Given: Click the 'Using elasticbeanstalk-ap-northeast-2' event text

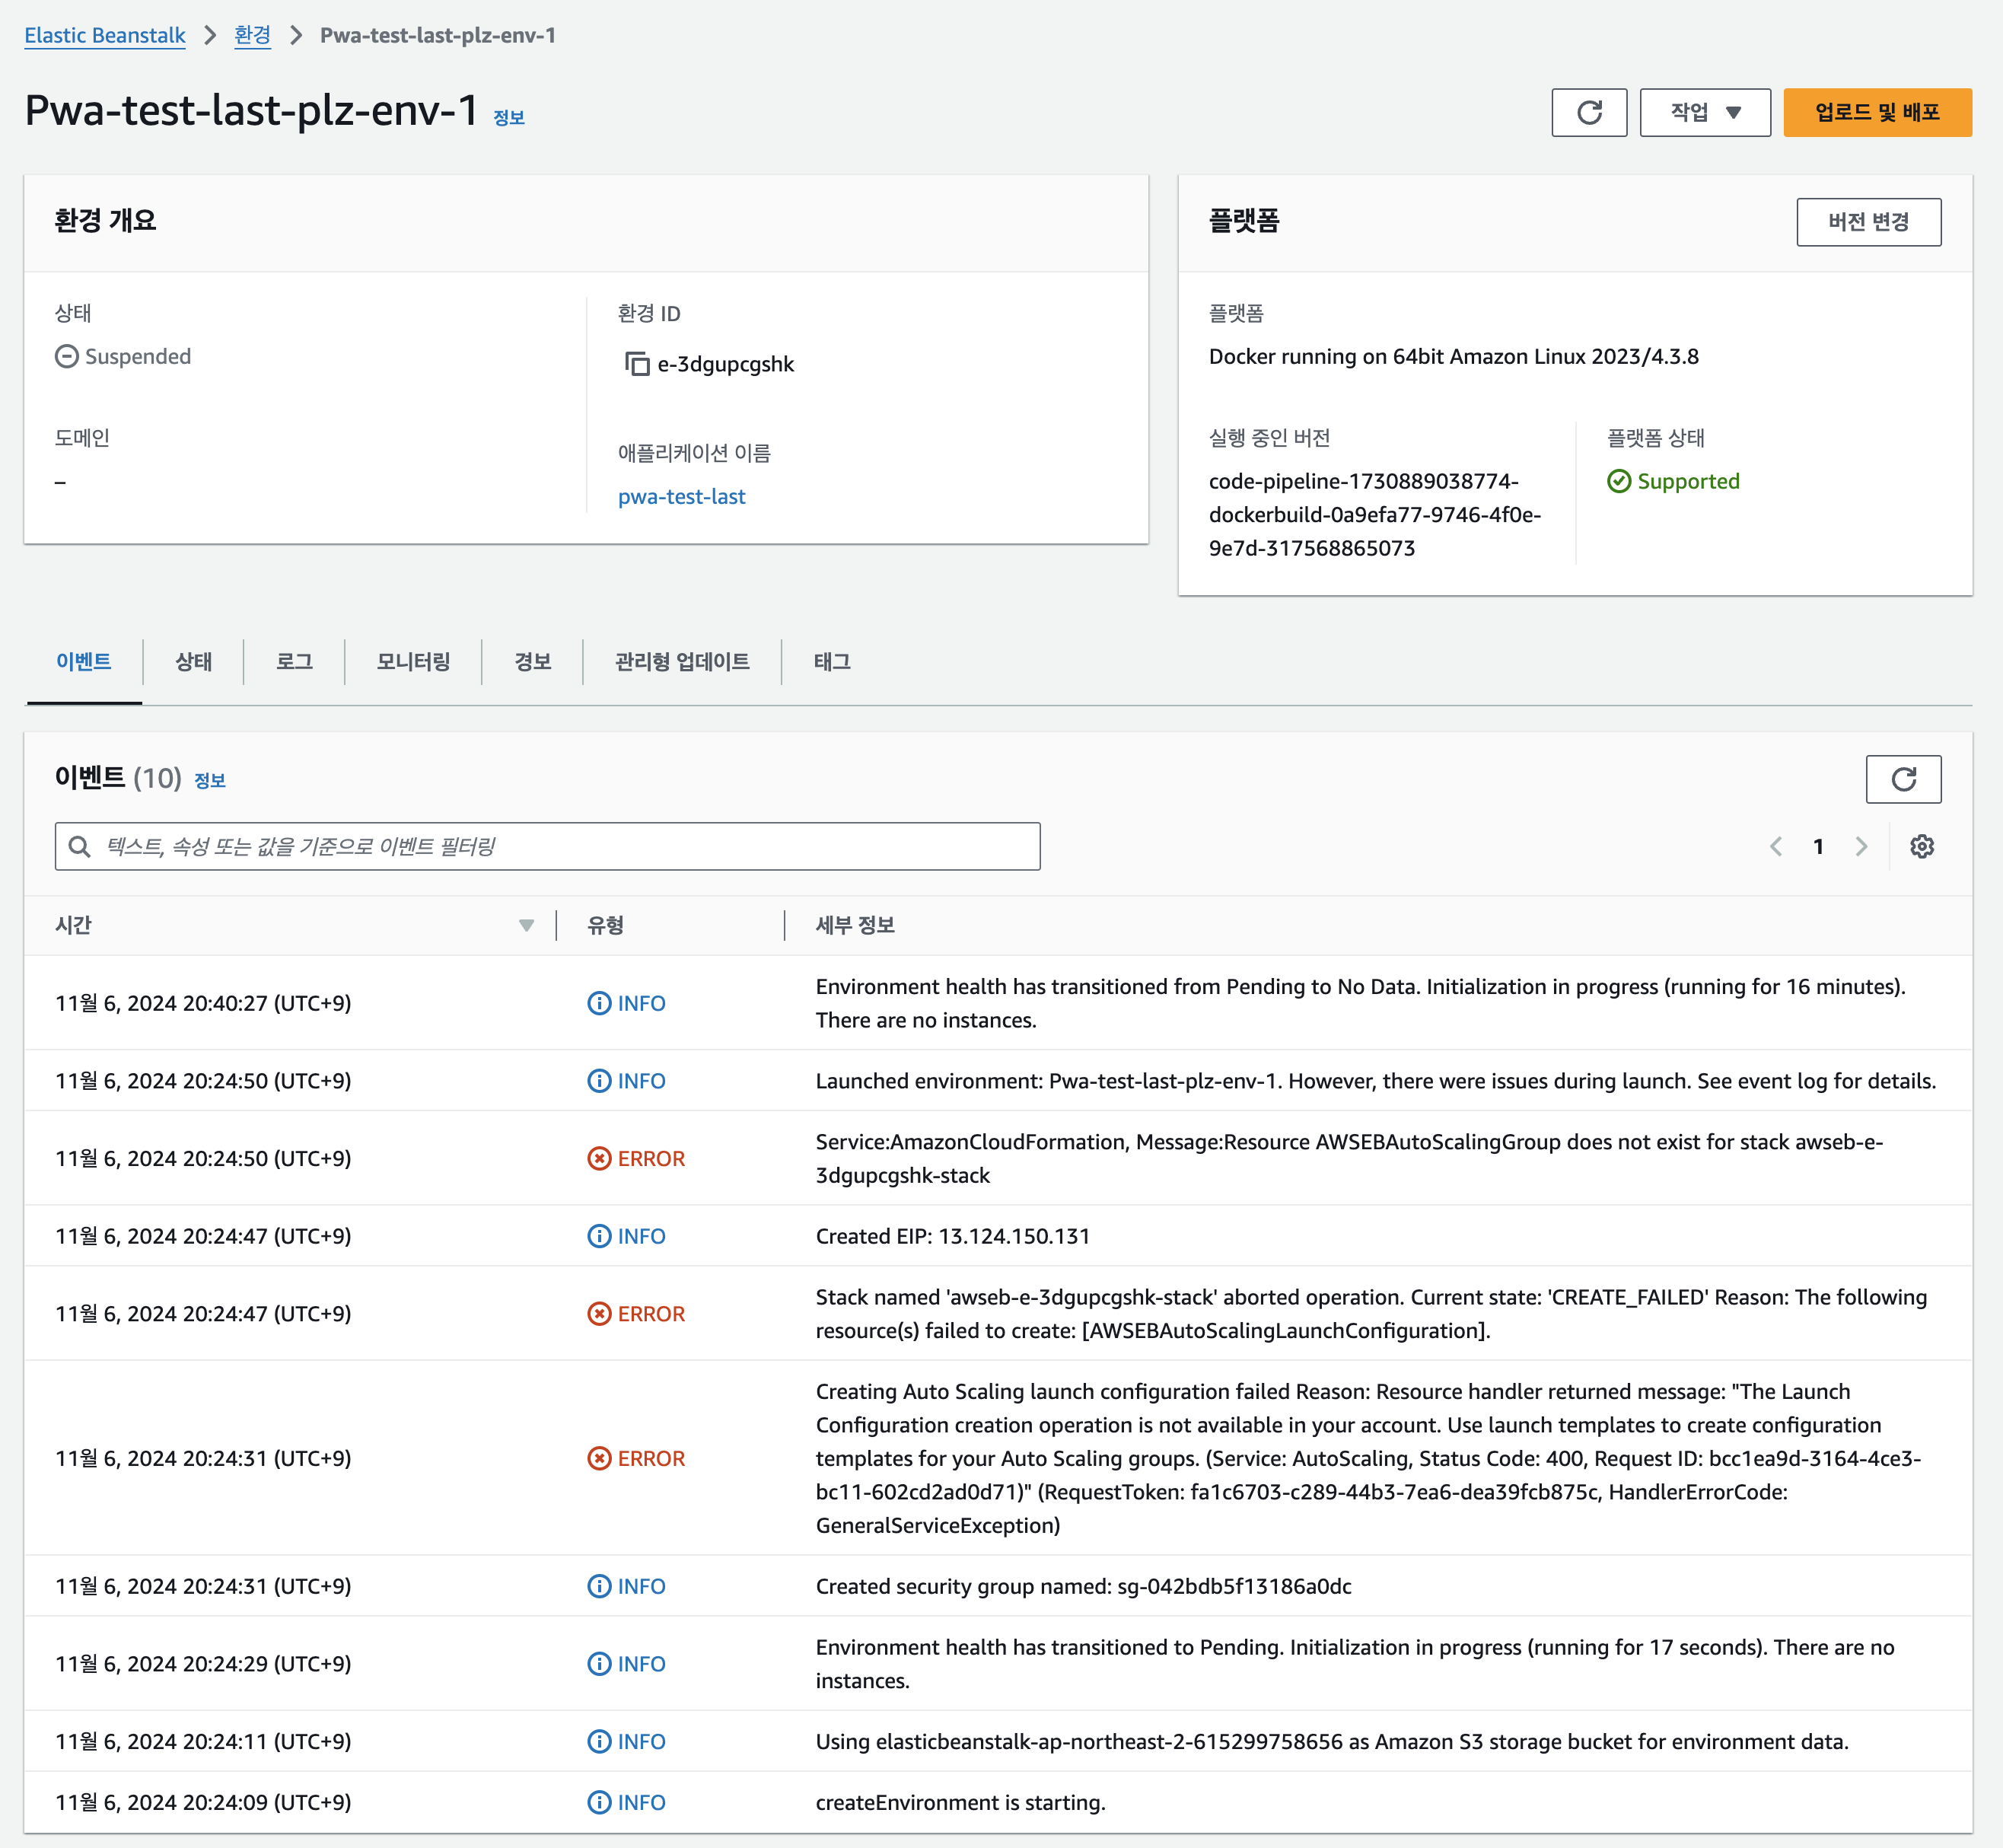Looking at the screenshot, I should [x=1331, y=1741].
